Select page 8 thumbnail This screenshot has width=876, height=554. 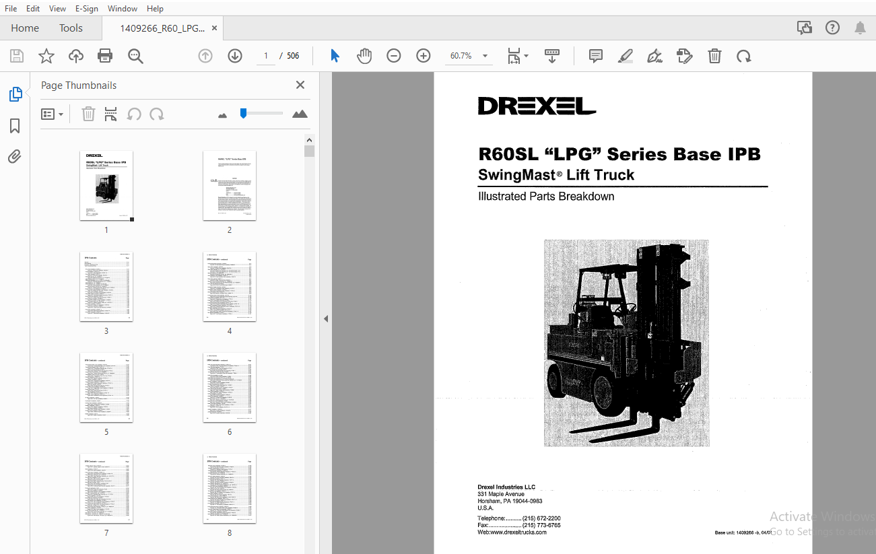click(x=230, y=489)
